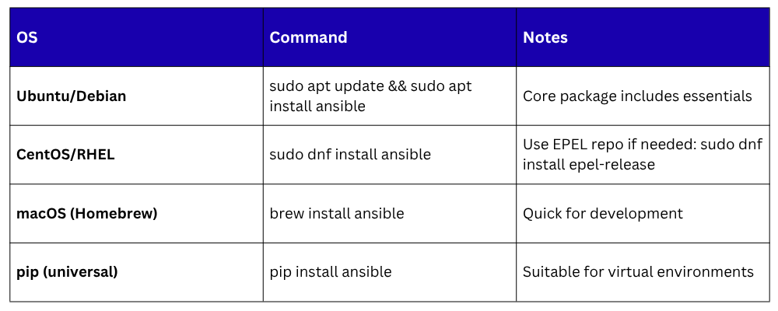Select the Ubuntu/Debian row label
The image size is (778, 311).
tap(71, 96)
